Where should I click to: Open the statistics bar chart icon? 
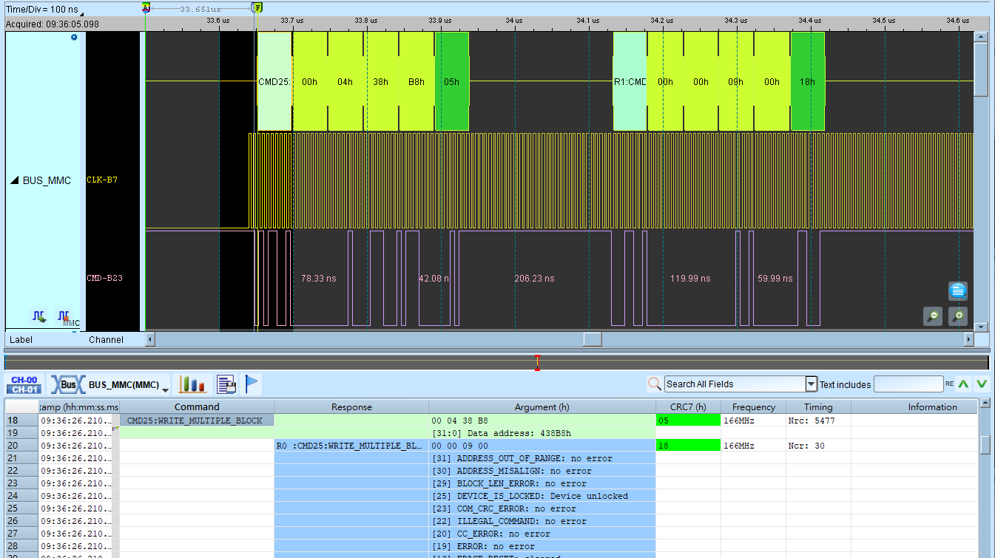(x=193, y=384)
